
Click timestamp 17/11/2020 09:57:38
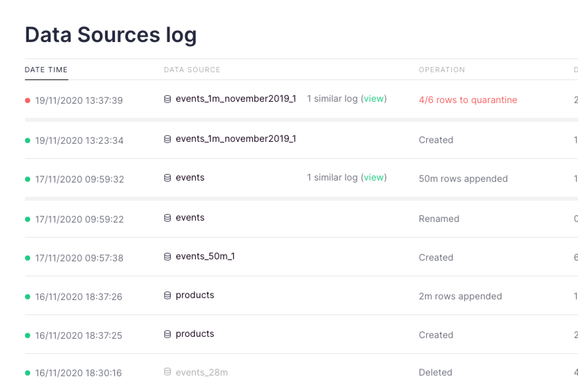pos(79,258)
